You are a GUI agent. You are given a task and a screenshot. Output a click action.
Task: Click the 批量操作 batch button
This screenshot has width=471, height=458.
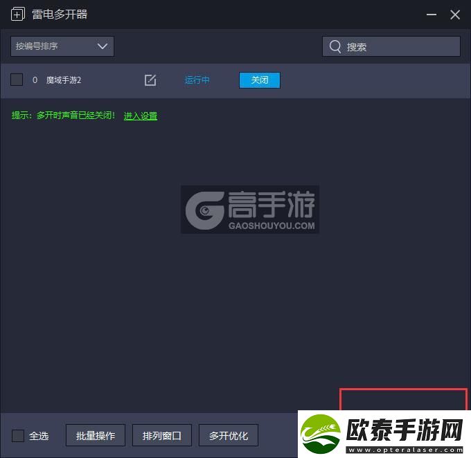pos(96,435)
